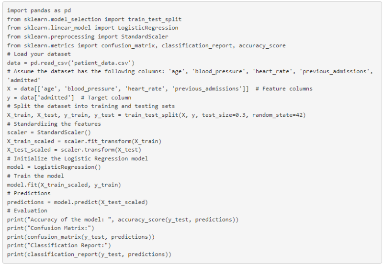
Task: Click the StandardScaler import line
Action: point(88,37)
